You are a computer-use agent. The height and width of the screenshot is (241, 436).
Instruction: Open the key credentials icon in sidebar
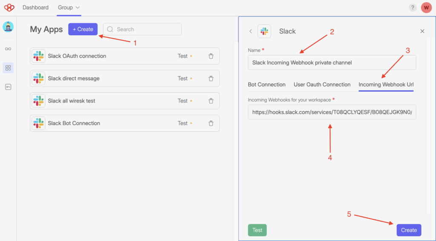tap(8, 87)
